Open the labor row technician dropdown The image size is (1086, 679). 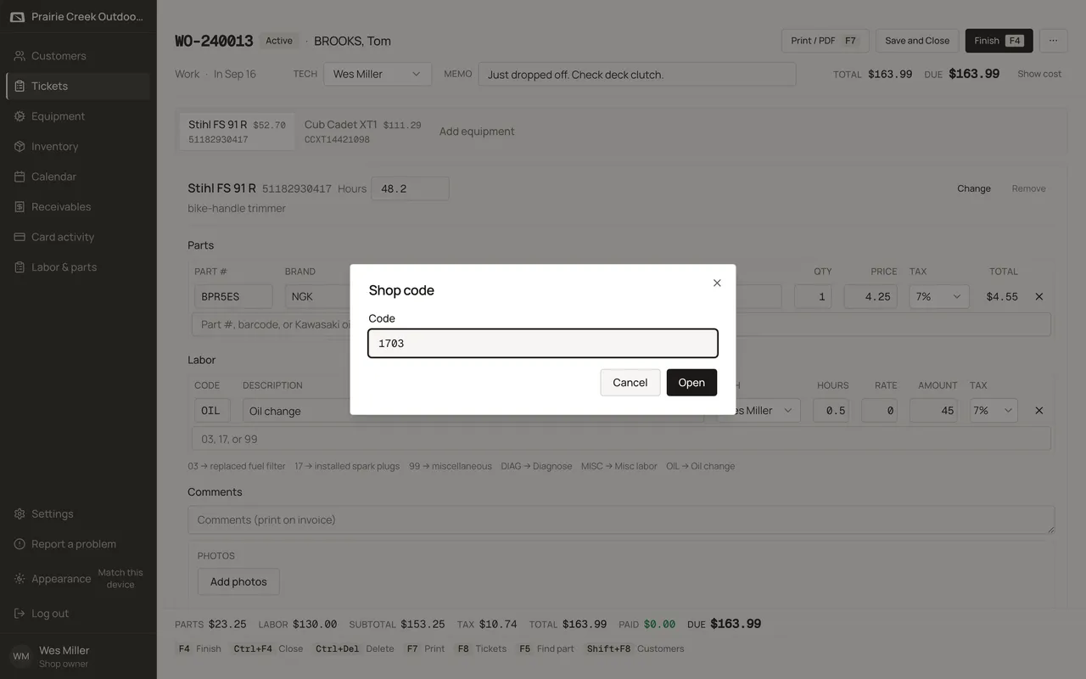pyautogui.click(x=759, y=411)
